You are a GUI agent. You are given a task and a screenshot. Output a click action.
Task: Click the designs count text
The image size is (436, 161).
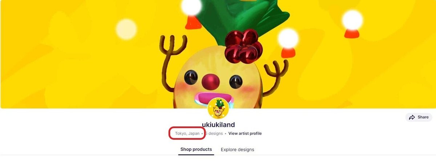[x=214, y=134]
